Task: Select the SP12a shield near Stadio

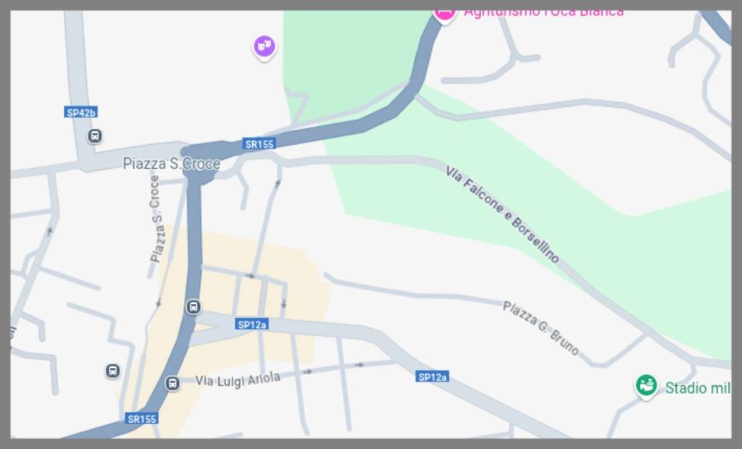Action: [433, 377]
